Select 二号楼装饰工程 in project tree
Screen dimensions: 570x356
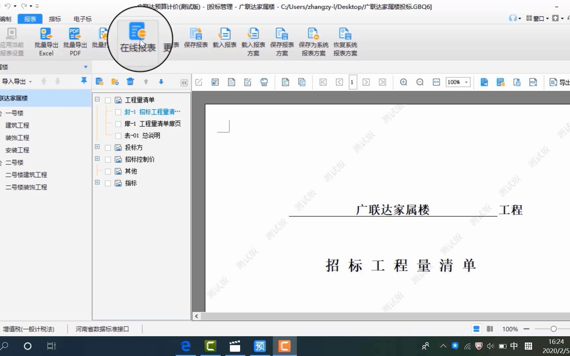(x=26, y=187)
